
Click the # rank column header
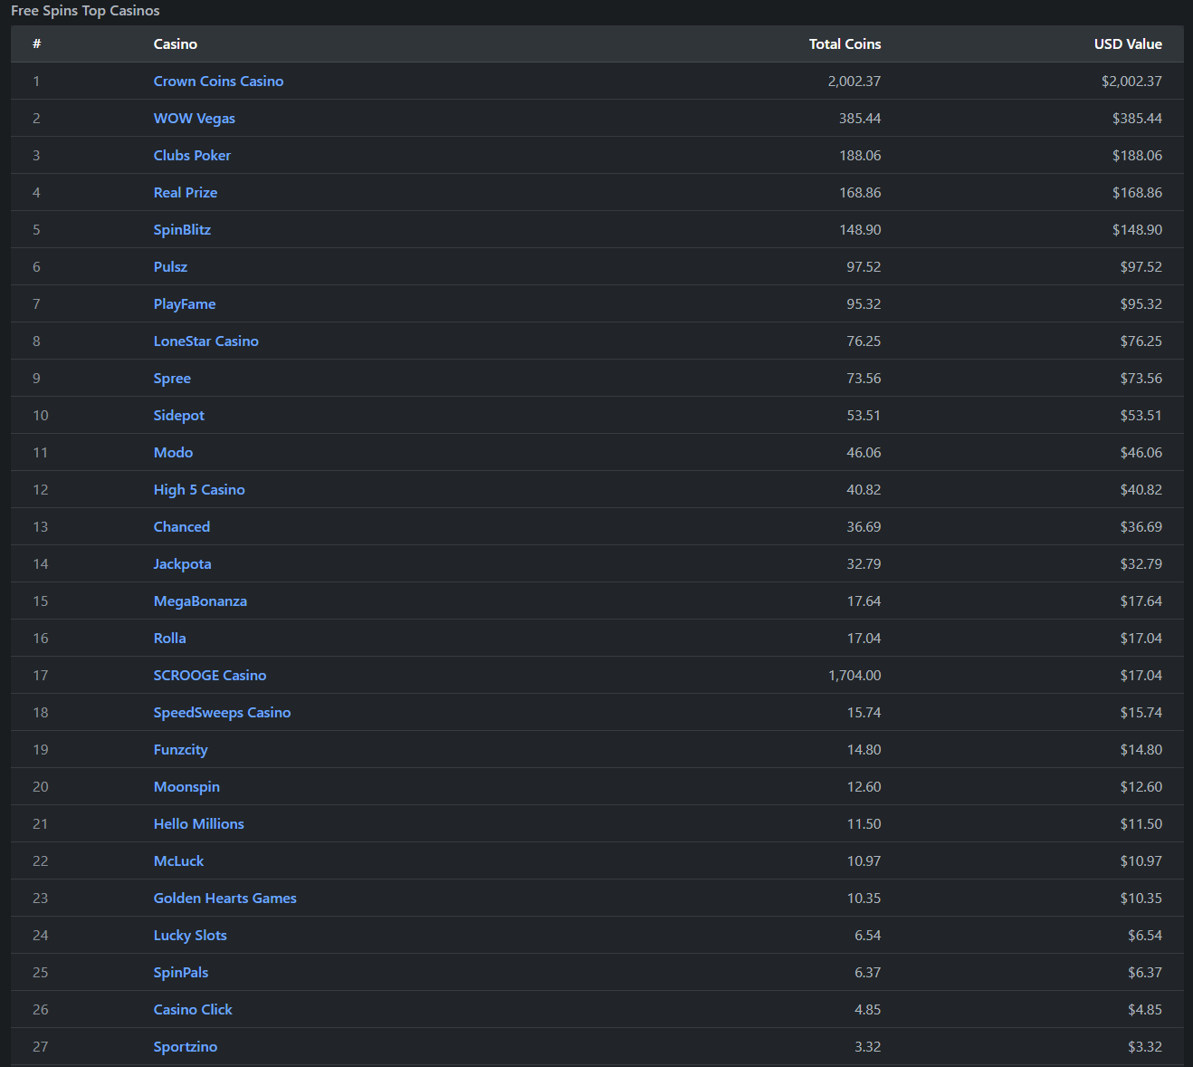pos(36,43)
